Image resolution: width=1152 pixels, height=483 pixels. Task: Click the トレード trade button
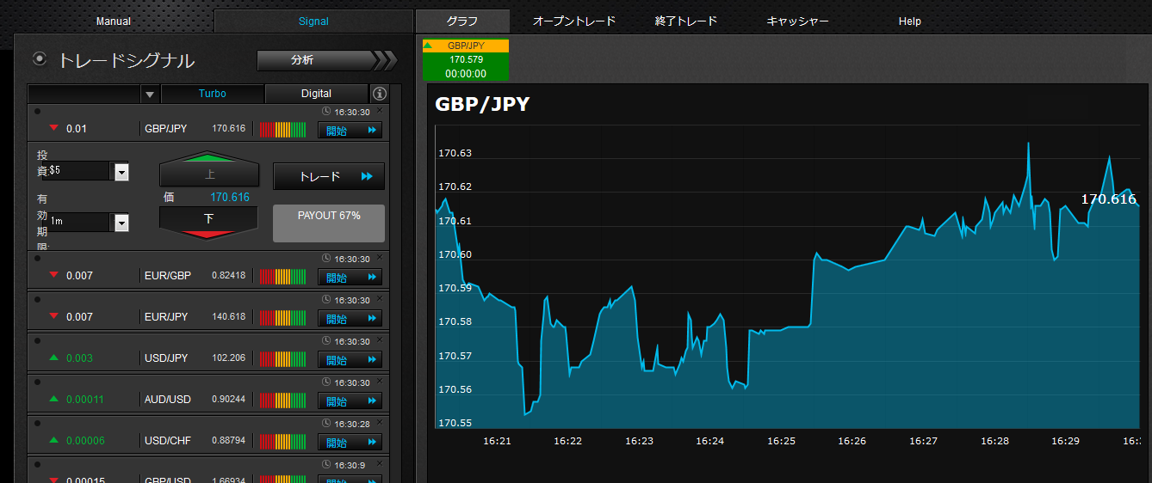click(329, 176)
